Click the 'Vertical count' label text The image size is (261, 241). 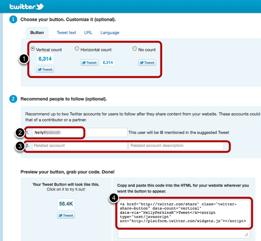point(49,50)
